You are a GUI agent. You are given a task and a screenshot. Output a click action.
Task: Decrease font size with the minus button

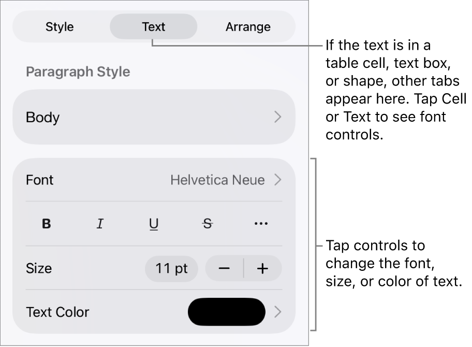tap(224, 268)
